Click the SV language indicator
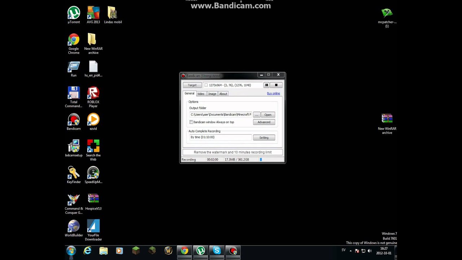462x260 pixels. pos(344,250)
